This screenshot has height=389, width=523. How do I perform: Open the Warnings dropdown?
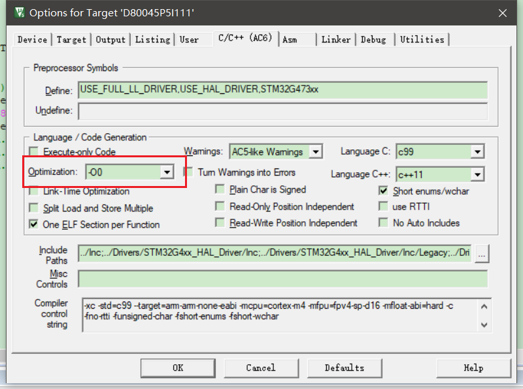click(316, 151)
